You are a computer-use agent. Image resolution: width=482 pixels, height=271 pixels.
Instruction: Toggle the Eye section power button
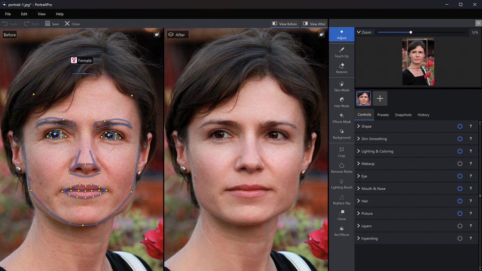(460, 176)
